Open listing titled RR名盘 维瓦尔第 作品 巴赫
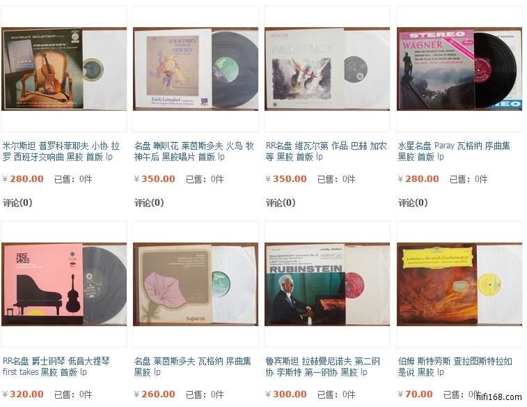 coord(326,151)
